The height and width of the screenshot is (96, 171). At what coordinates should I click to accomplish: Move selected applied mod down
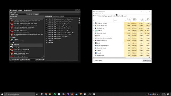(79, 21)
